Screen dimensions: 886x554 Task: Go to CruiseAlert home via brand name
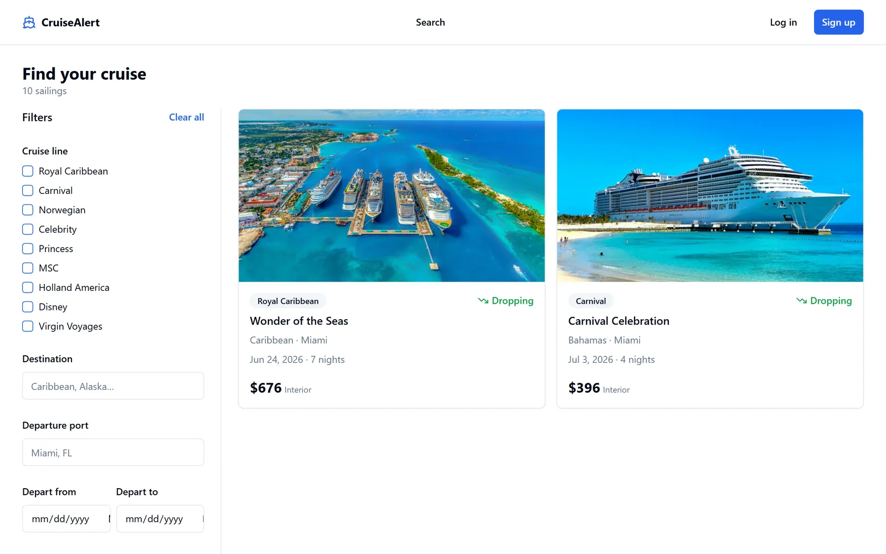70,22
